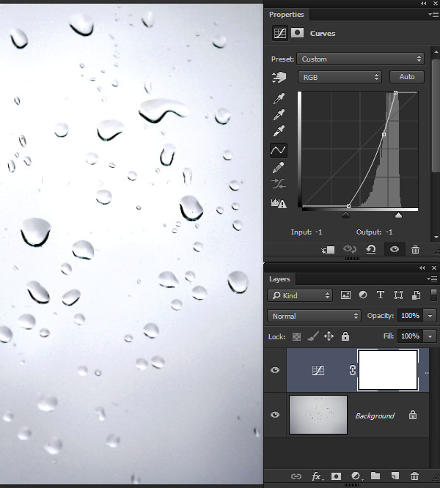Click the Curves adjustment icon in Properties
The height and width of the screenshot is (488, 440).
click(279, 33)
